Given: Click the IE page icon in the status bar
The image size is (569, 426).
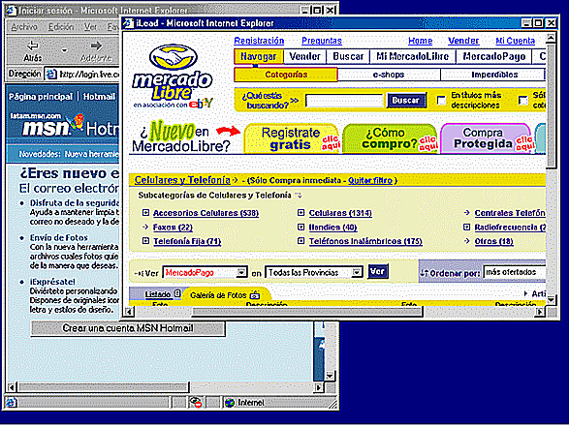Looking at the screenshot, I should (11, 402).
